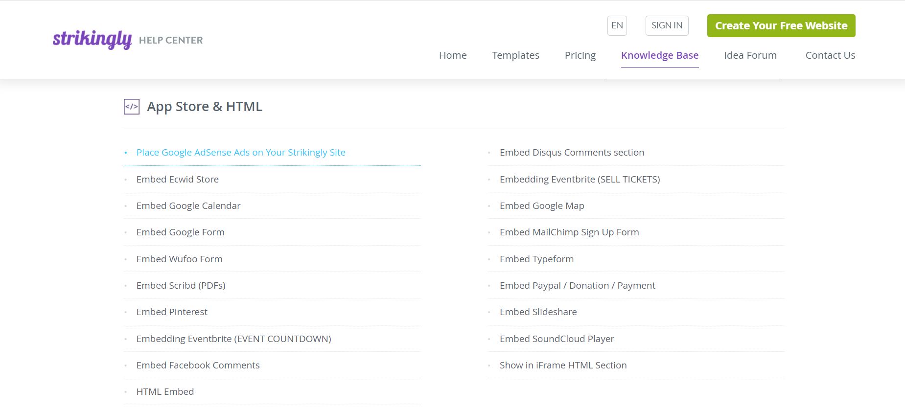Open the App Store & HTML category heading

tap(205, 107)
